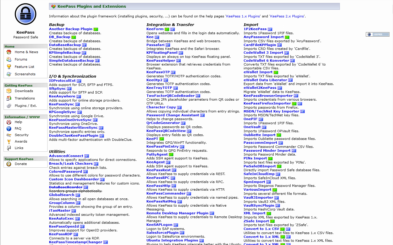Open the TwoFactorQRCodeReader link
The height and width of the screenshot is (245, 393).
pos(170,96)
